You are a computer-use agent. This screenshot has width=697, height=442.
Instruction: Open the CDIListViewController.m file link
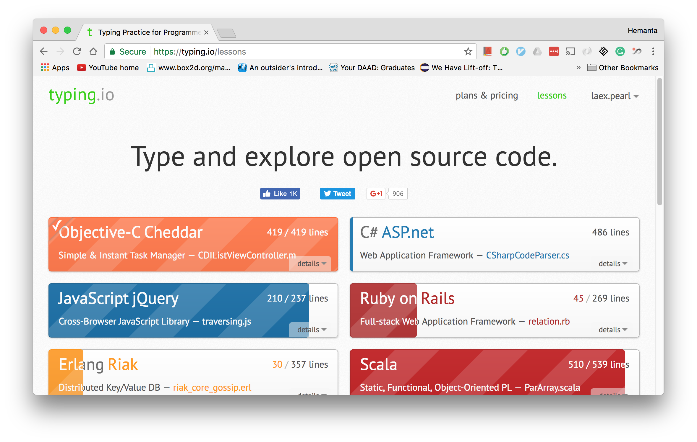pyautogui.click(x=247, y=255)
